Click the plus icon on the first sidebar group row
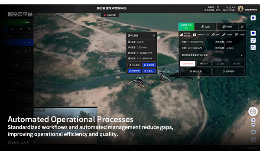260x156 pixels. click(25, 36)
